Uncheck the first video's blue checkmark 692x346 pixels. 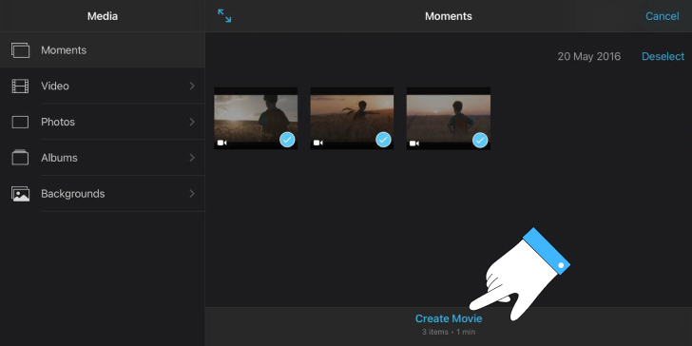(x=287, y=140)
